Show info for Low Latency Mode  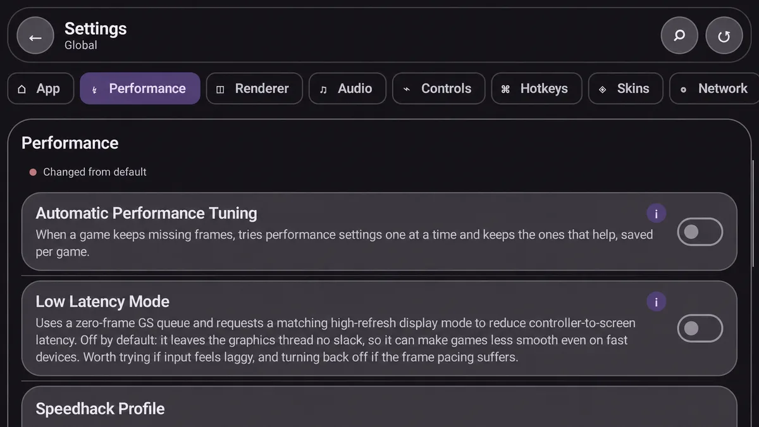click(x=656, y=302)
